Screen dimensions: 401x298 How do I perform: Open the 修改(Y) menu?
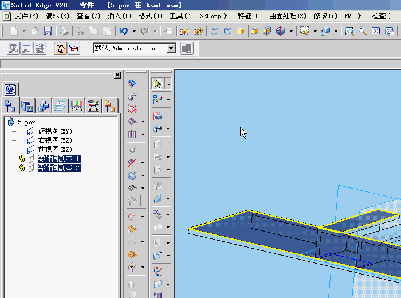(x=325, y=16)
